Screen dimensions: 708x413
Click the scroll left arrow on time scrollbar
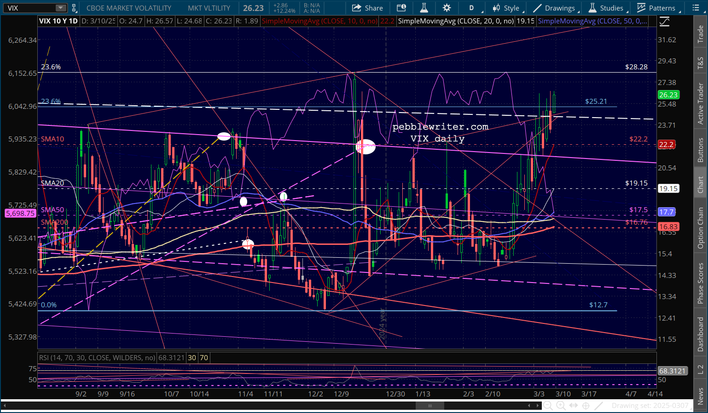point(529,406)
